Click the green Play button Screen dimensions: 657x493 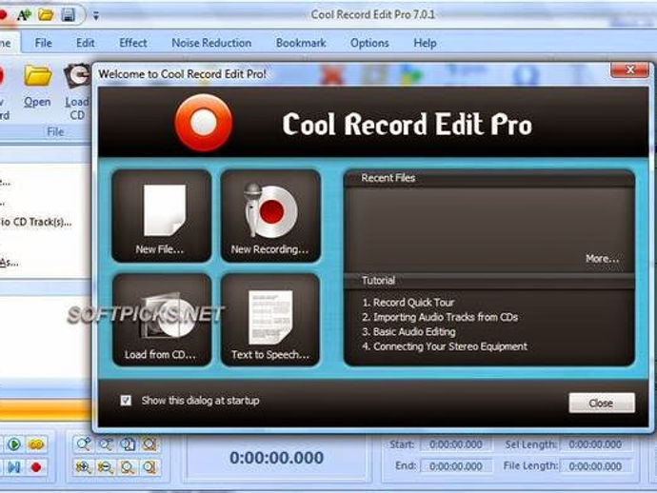[x=14, y=444]
